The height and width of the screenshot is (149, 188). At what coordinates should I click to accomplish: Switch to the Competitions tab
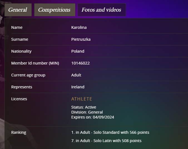pyautogui.click(x=55, y=10)
